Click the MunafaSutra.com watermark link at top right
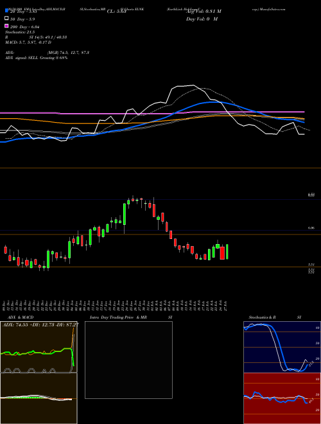 pos(273,9)
